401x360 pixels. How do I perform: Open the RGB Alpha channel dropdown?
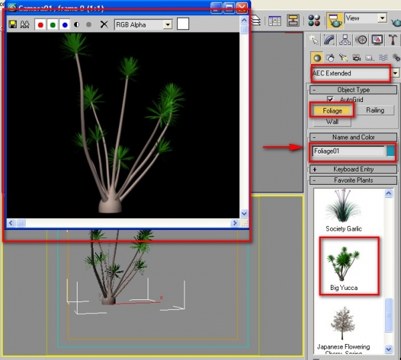[143, 25]
